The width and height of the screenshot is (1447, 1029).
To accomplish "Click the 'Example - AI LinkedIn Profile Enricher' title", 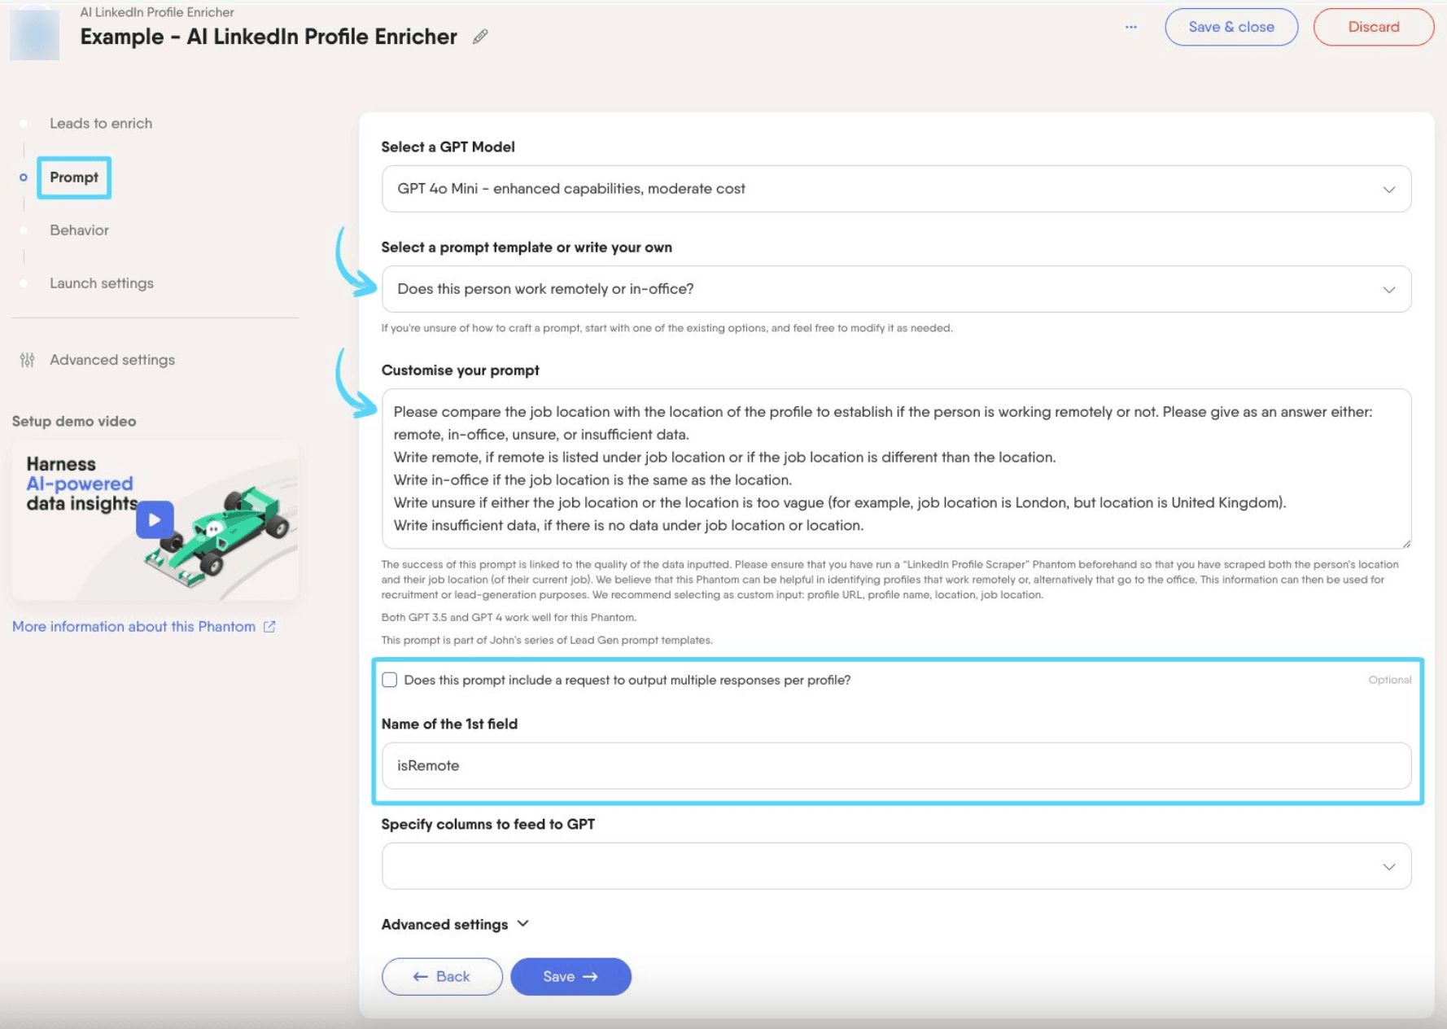I will [269, 37].
